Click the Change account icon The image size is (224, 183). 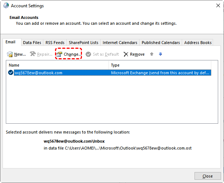pos(59,54)
